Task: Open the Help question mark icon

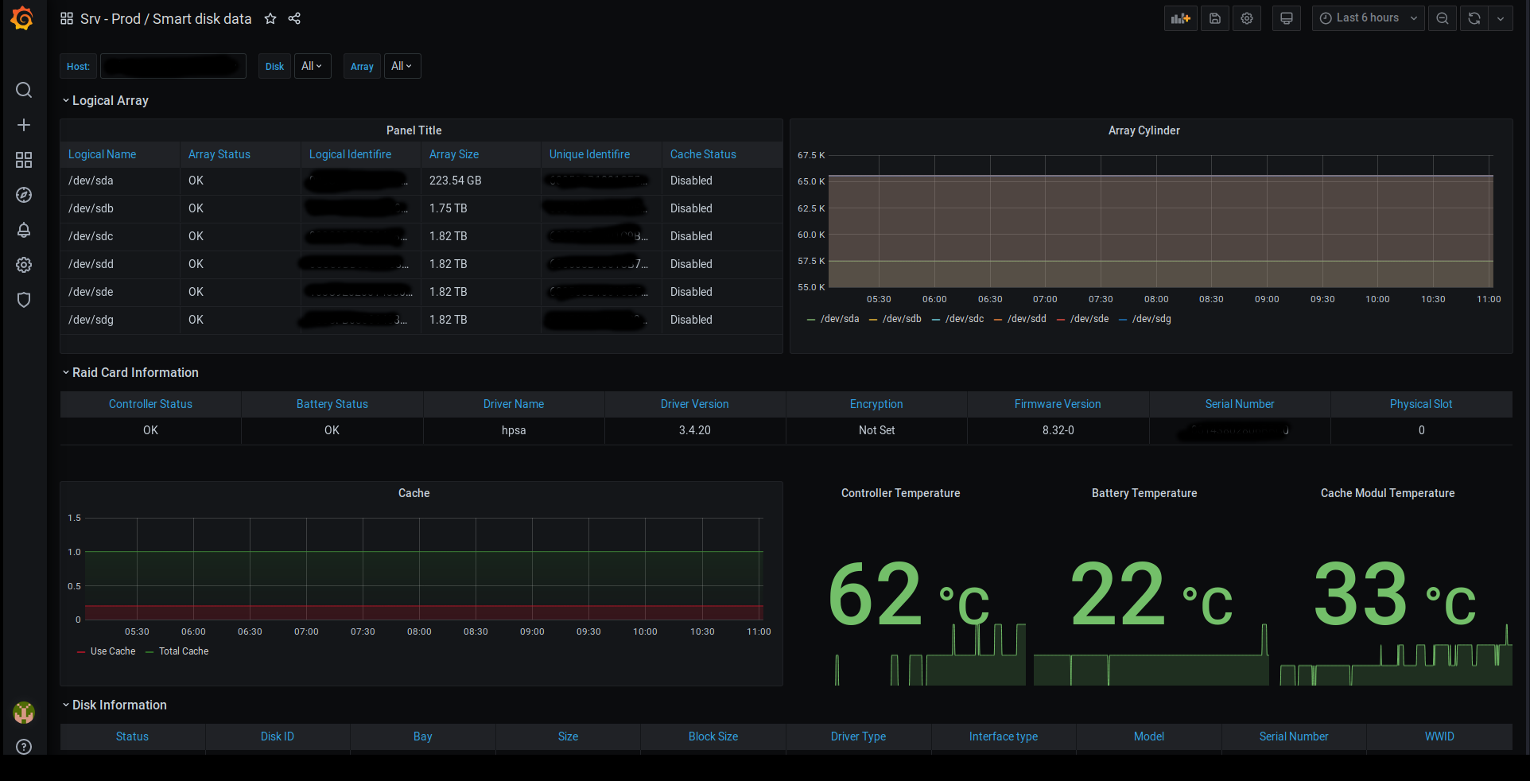Action: coord(24,747)
